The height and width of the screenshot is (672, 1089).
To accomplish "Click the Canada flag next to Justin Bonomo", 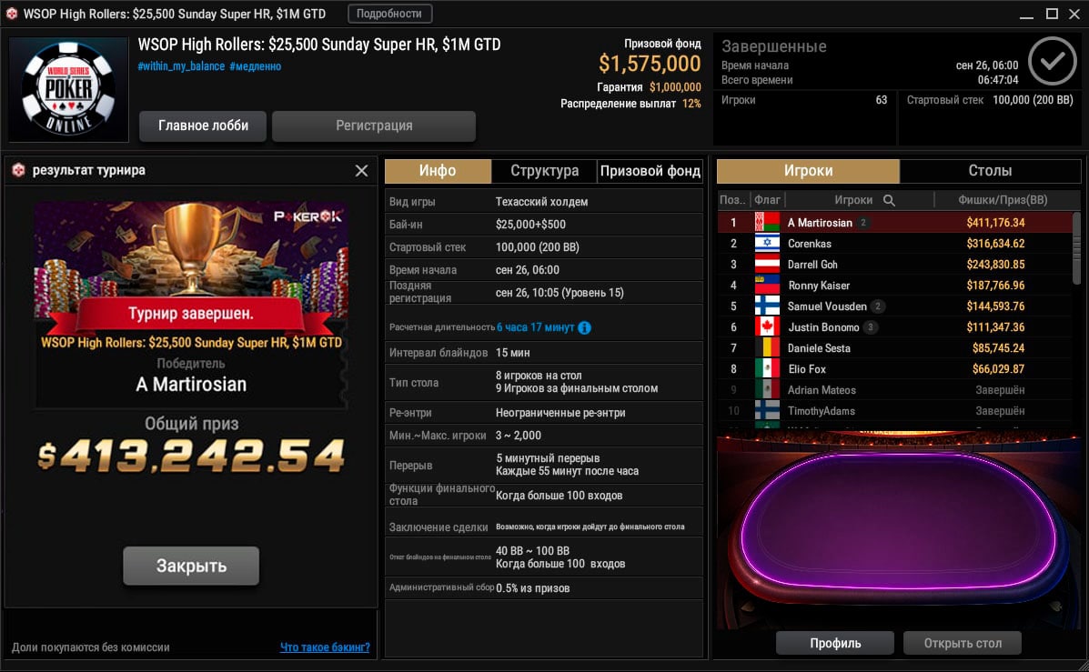I will 768,327.
